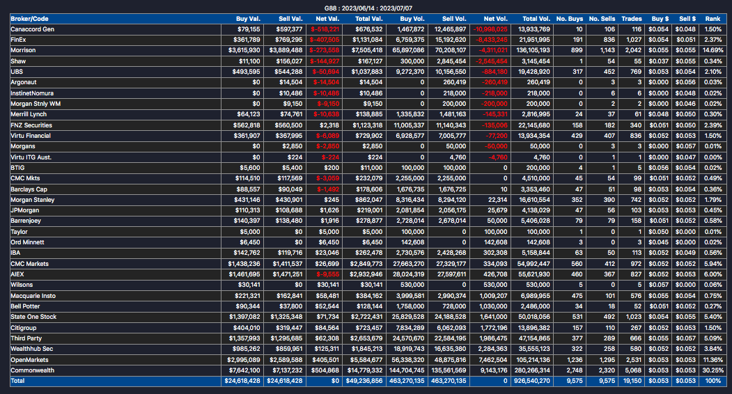
Task: Click the Virtu ITG Aust. broker name
Action: click(x=31, y=157)
